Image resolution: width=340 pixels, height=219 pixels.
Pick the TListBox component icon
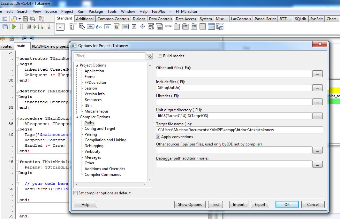tap(151, 27)
